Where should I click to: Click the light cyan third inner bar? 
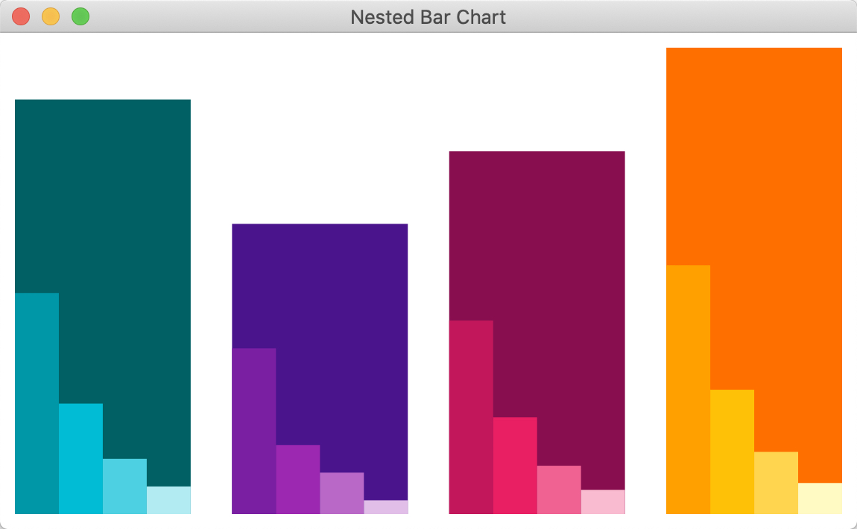[124, 487]
